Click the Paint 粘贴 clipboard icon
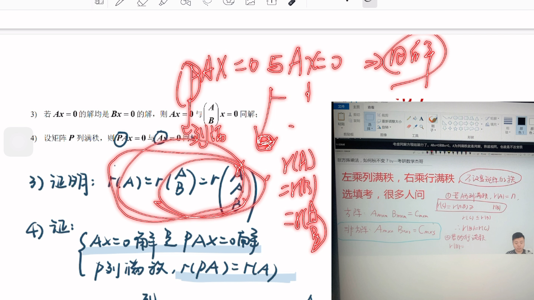The image size is (534, 300). [x=341, y=116]
